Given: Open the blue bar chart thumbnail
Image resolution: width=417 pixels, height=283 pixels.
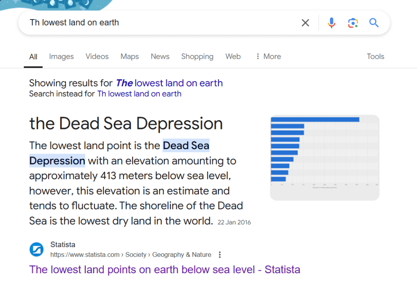Looking at the screenshot, I should tap(324, 158).
